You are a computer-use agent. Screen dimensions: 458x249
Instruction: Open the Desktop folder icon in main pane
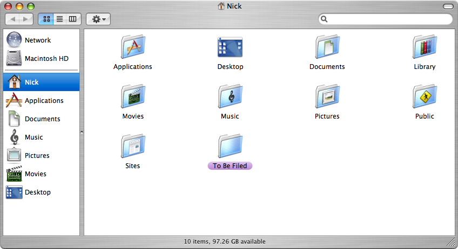point(230,47)
